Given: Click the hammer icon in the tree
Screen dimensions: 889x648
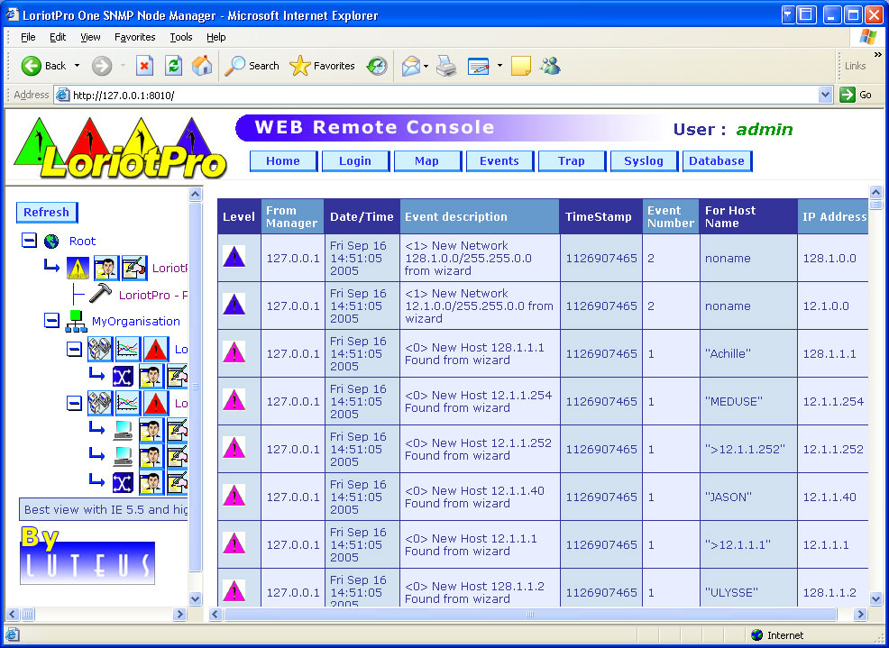Looking at the screenshot, I should pos(101,294).
